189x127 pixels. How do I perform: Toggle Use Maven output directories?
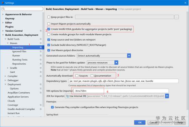coord(49,50)
